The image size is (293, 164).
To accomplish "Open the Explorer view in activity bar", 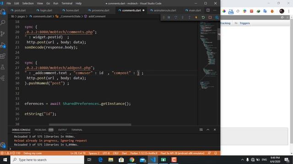I will pos(3,12).
